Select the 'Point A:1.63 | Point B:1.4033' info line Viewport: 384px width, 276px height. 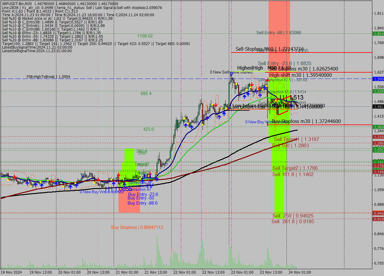[40, 11]
